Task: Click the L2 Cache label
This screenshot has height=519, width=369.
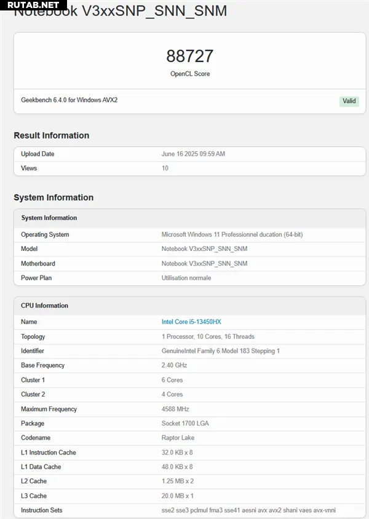Action: [34, 481]
